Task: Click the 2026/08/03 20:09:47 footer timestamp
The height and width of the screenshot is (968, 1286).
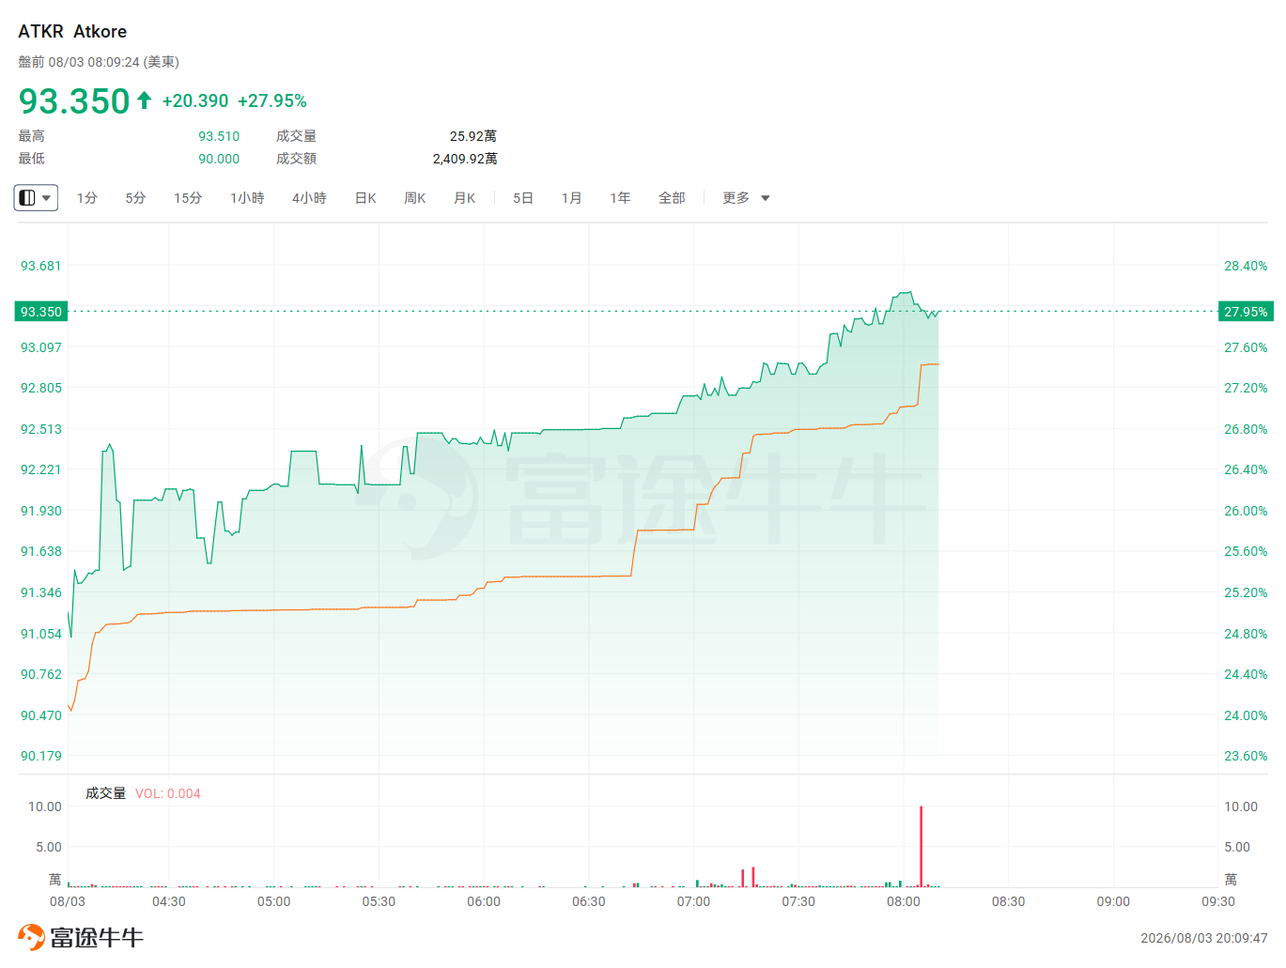Action: pyautogui.click(x=1204, y=938)
